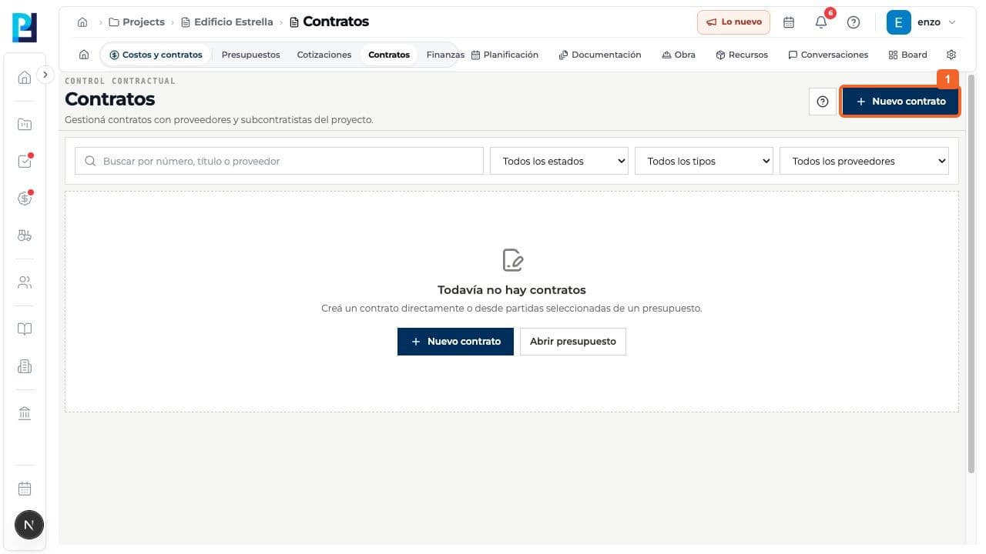The height and width of the screenshot is (554, 986).
Task: Click the breadcrumb home icon before Projects
Action: (82, 22)
